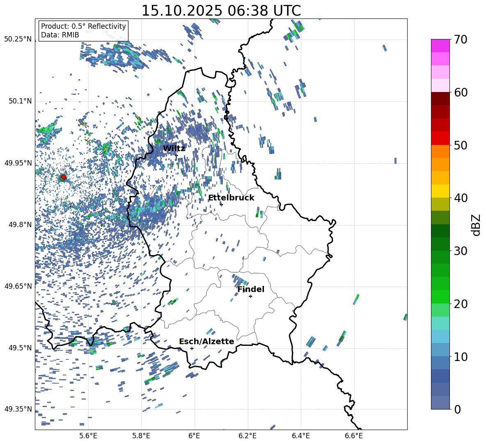This screenshot has height=444, width=486.
Task: Click the cross marker below the Ettelbruck label
Action: pyautogui.click(x=221, y=204)
